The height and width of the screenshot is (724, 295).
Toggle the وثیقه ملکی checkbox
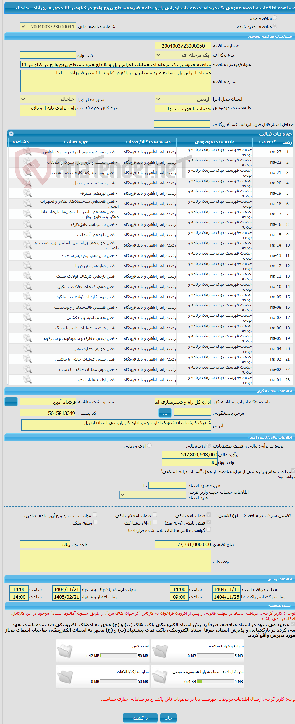click(95, 522)
